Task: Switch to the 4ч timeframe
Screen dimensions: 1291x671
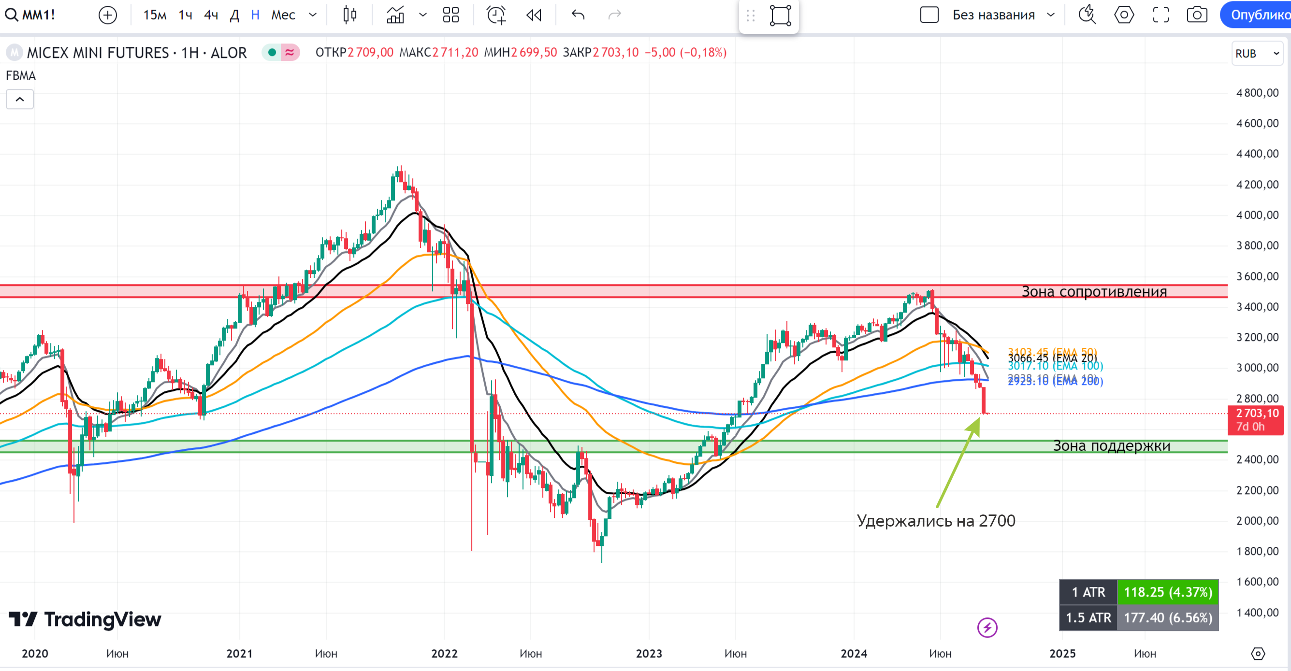Action: (x=211, y=15)
